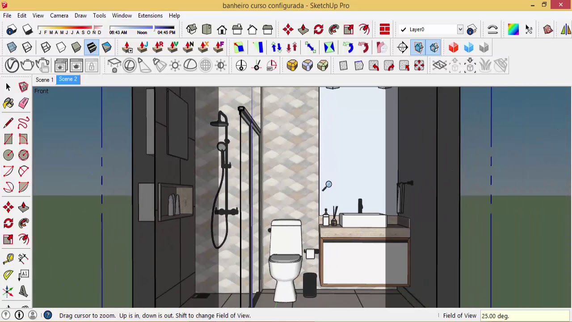Expand the Layer0 dropdown arrow
This screenshot has width=572, height=322.
[x=460, y=30]
